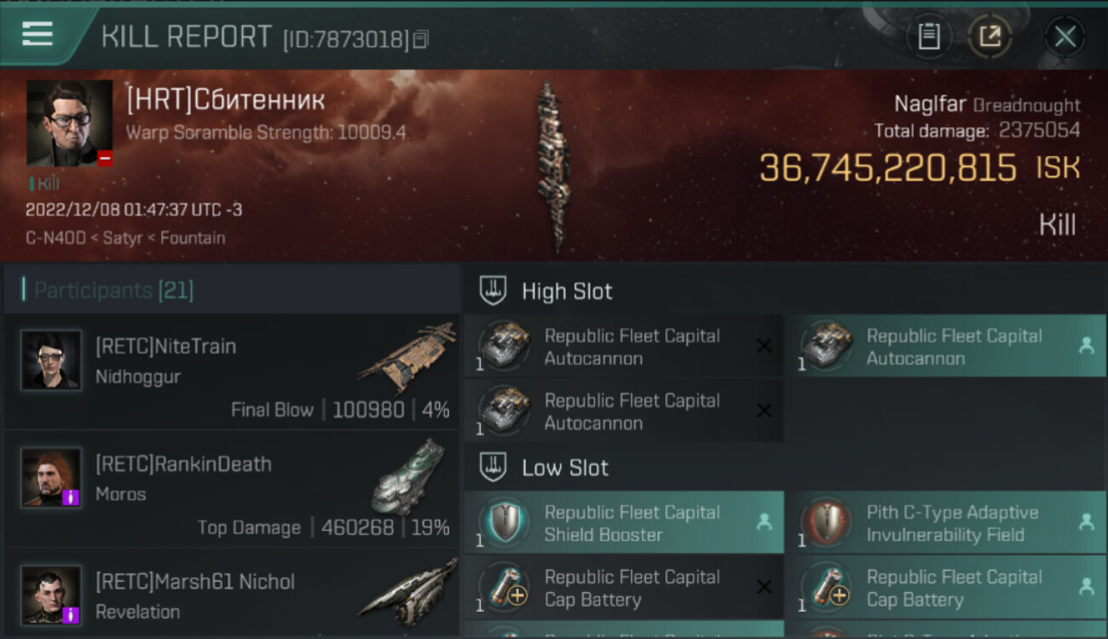Inspect the Moros ship icon
Image resolution: width=1108 pixels, height=639 pixels.
click(x=407, y=475)
